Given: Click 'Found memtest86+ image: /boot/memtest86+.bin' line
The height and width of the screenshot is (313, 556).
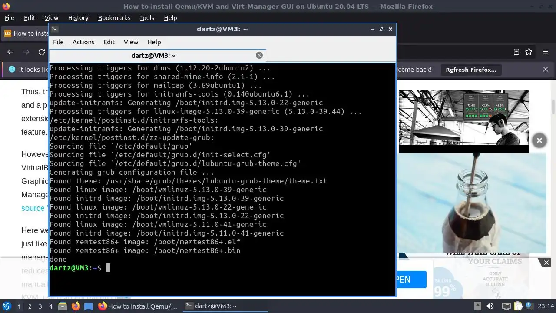Looking at the screenshot, I should tap(145, 250).
